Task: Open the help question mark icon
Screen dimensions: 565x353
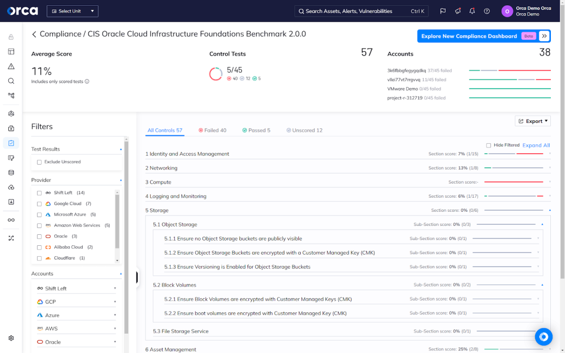Action: [487, 11]
